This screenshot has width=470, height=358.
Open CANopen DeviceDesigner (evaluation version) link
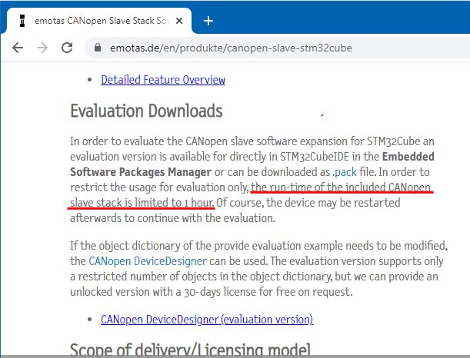tap(207, 320)
